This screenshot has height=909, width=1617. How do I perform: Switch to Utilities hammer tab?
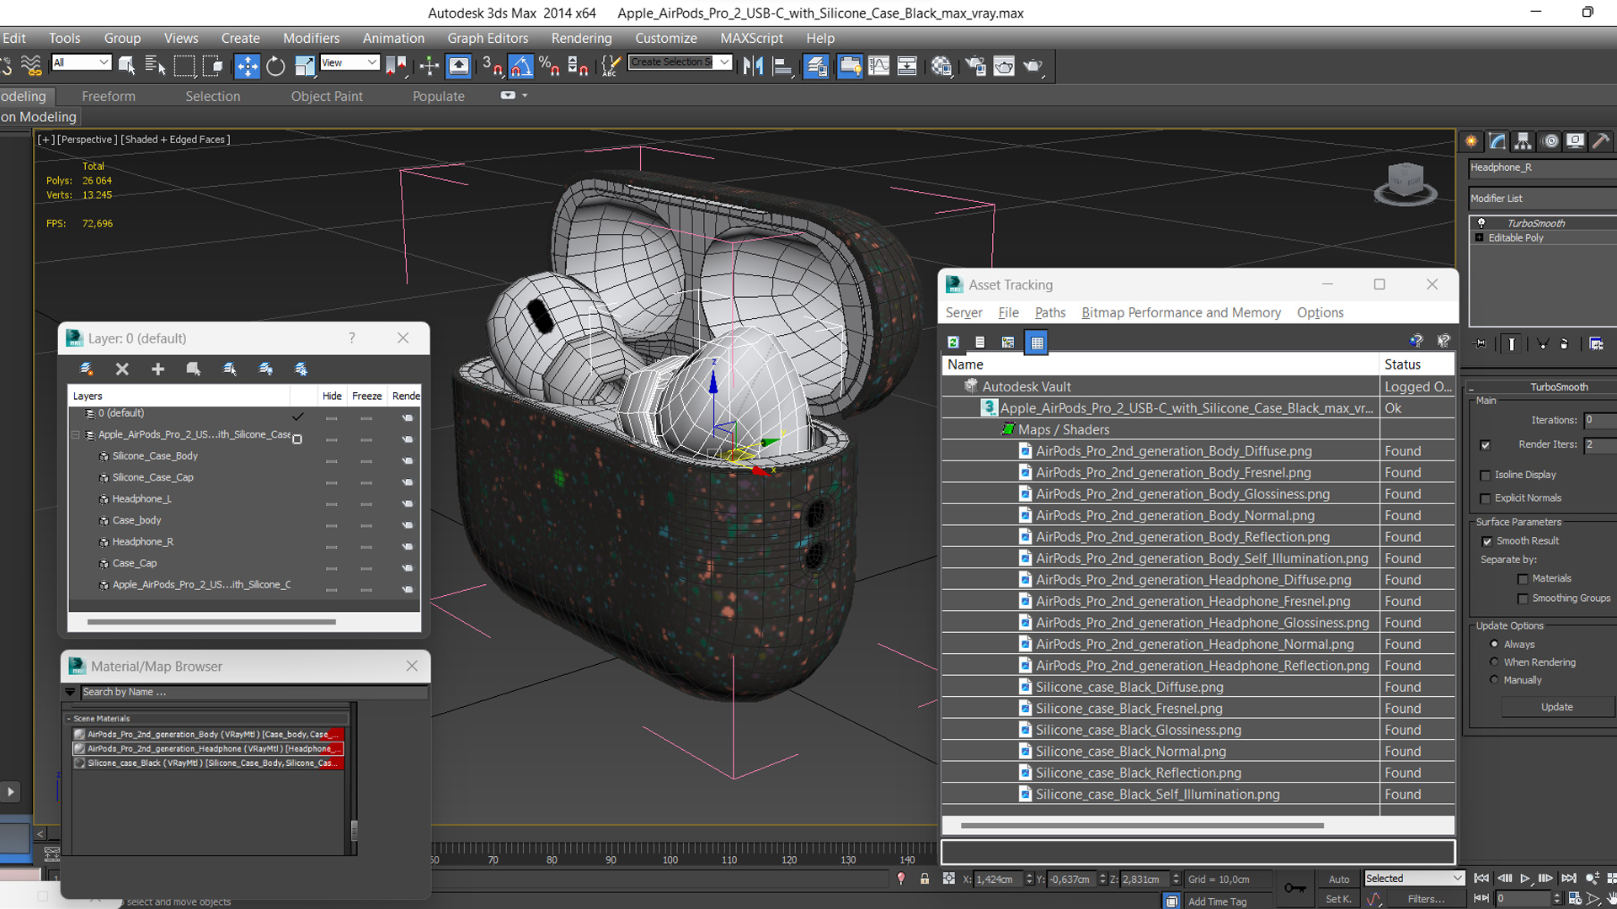pyautogui.click(x=1601, y=141)
